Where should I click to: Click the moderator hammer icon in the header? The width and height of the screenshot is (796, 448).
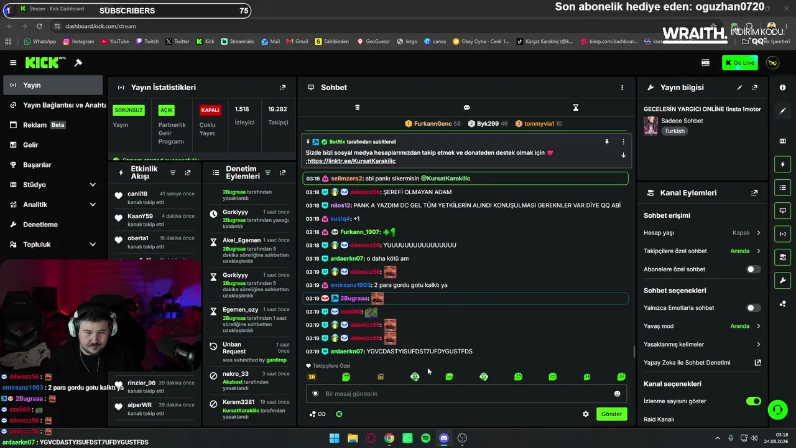[x=78, y=63]
